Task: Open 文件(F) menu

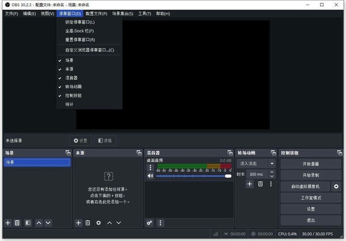Action: (x=12, y=14)
